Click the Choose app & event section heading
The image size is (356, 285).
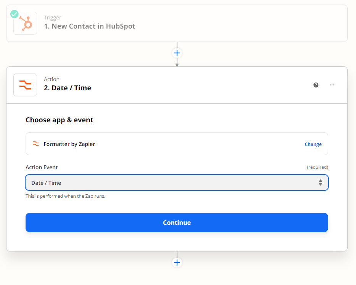click(x=60, y=120)
